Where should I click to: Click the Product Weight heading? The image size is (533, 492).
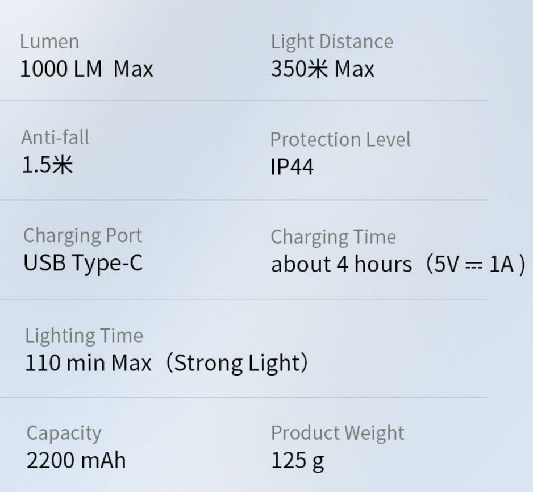click(x=338, y=433)
